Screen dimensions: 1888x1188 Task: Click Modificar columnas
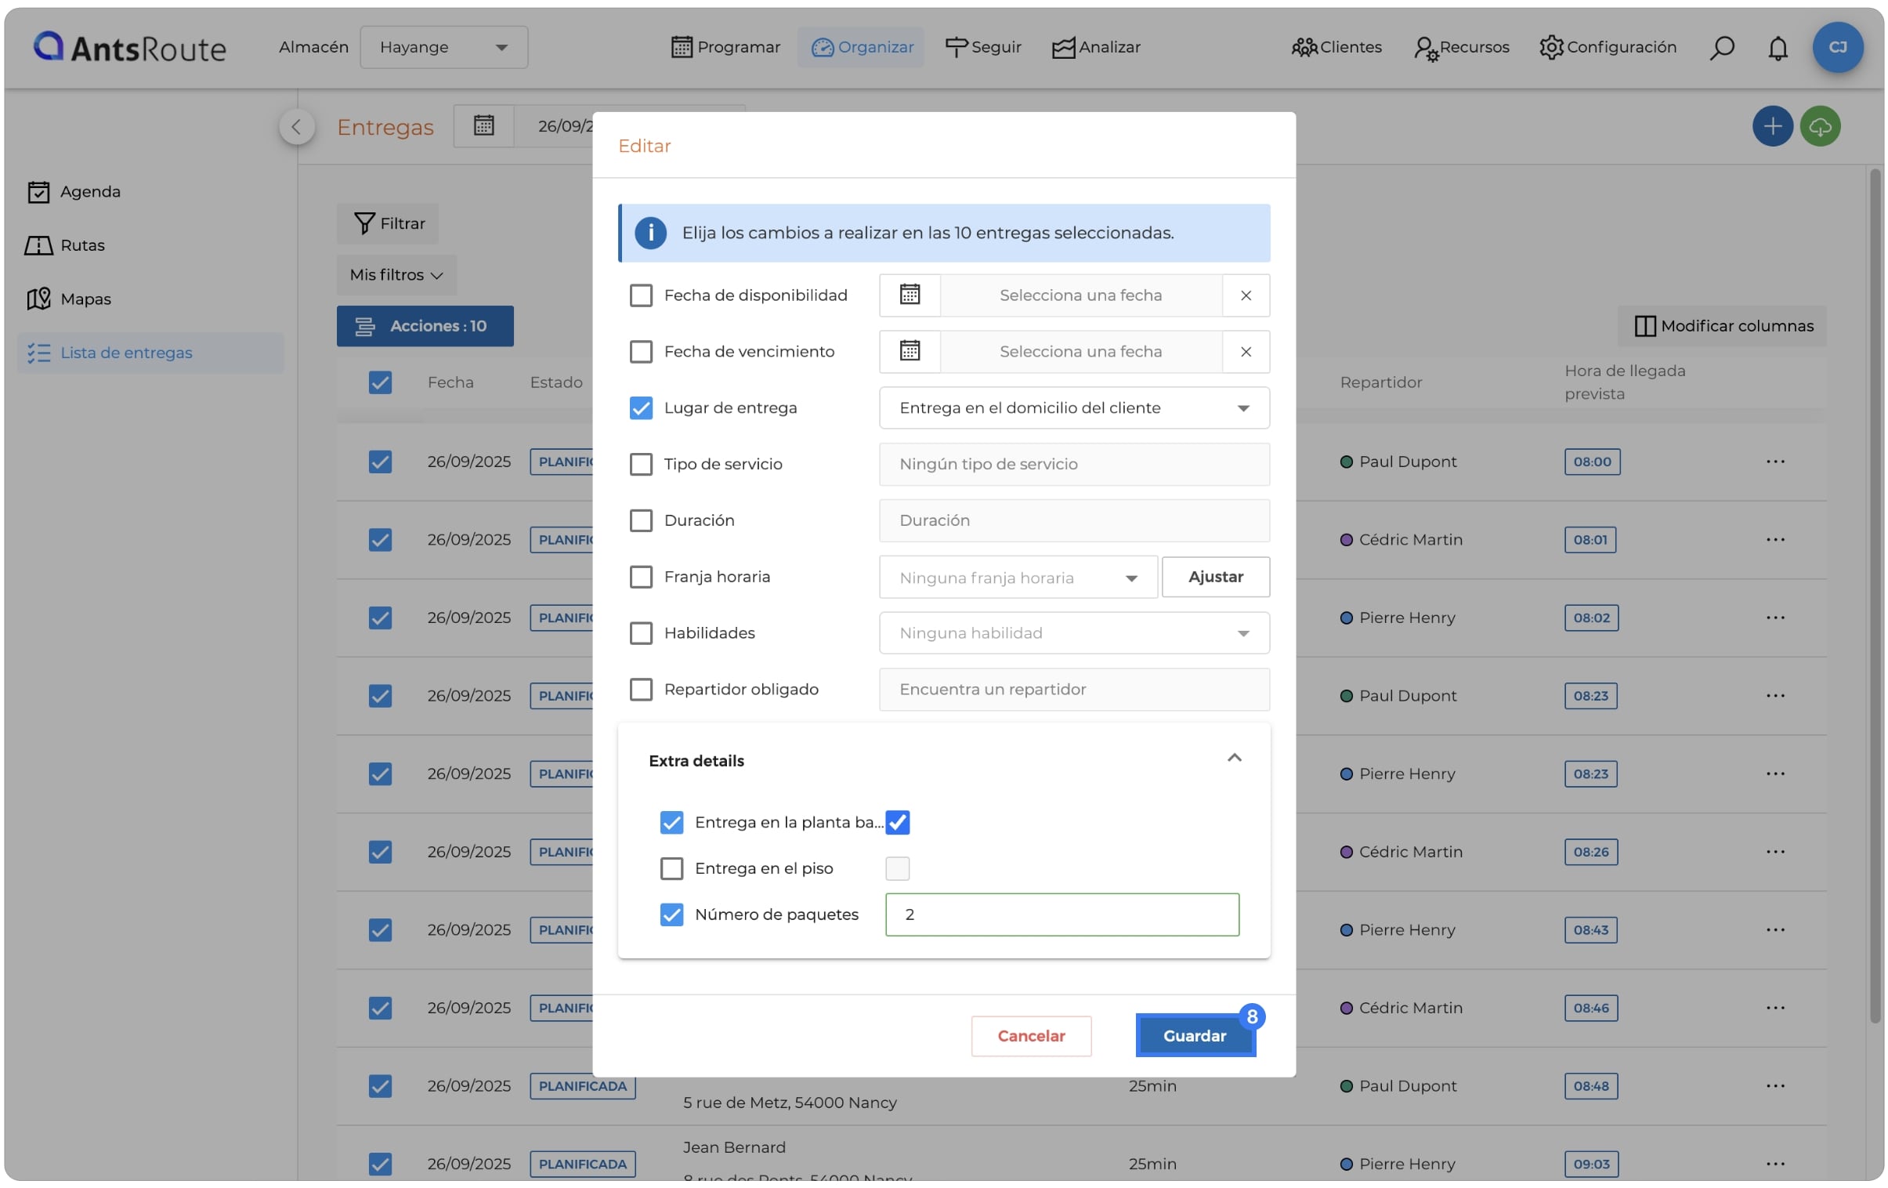tap(1723, 325)
